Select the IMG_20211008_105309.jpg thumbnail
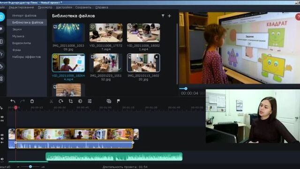300x169 pixels. (68, 33)
